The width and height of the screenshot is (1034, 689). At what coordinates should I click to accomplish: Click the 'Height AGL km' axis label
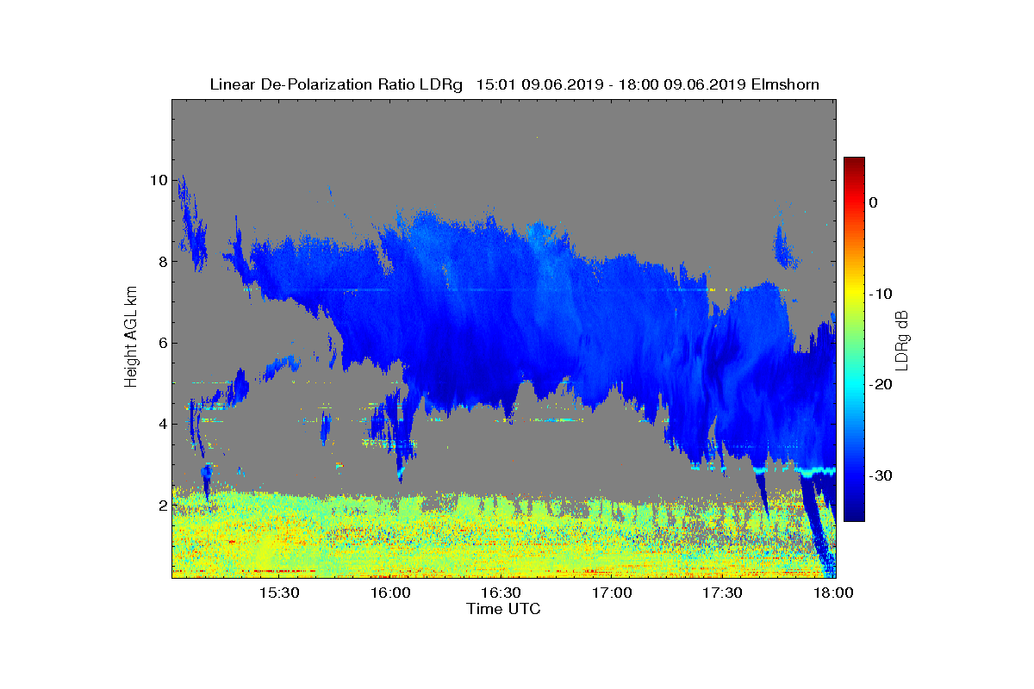[132, 338]
